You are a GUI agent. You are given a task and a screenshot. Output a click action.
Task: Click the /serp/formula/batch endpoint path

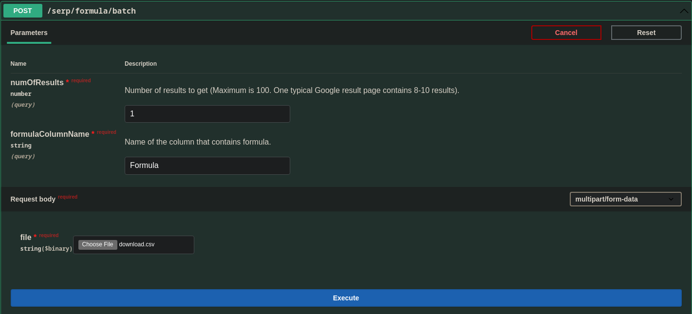(92, 11)
